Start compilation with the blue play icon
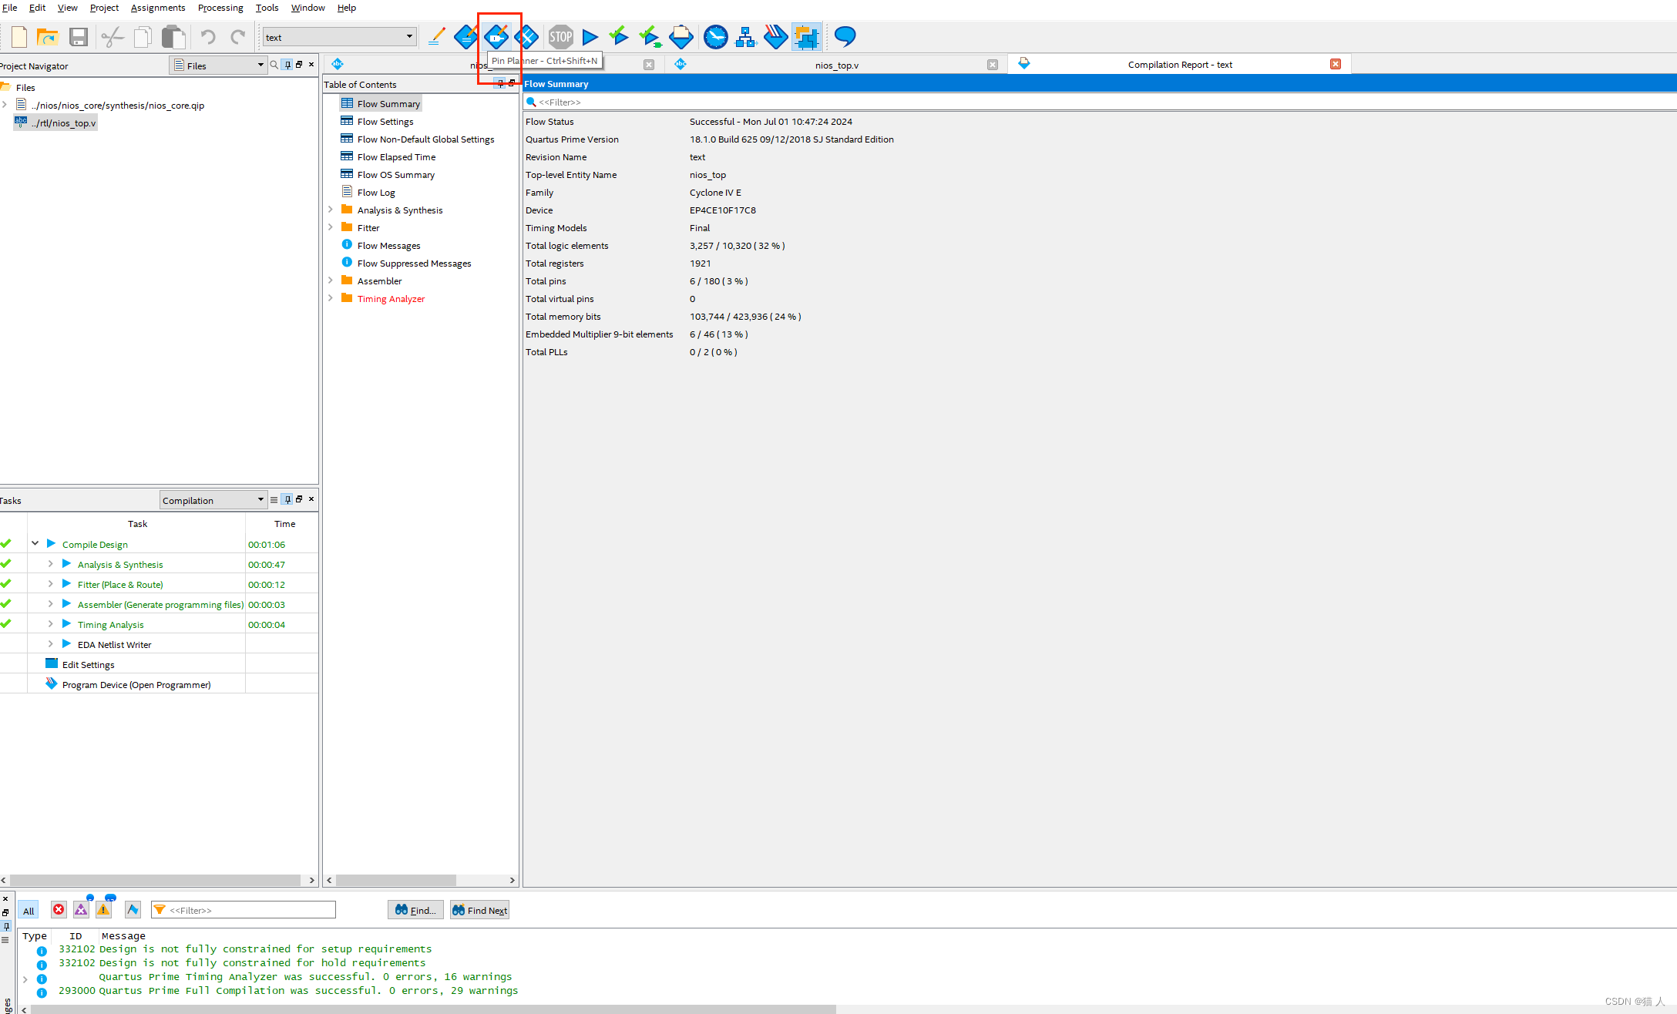 coord(590,36)
